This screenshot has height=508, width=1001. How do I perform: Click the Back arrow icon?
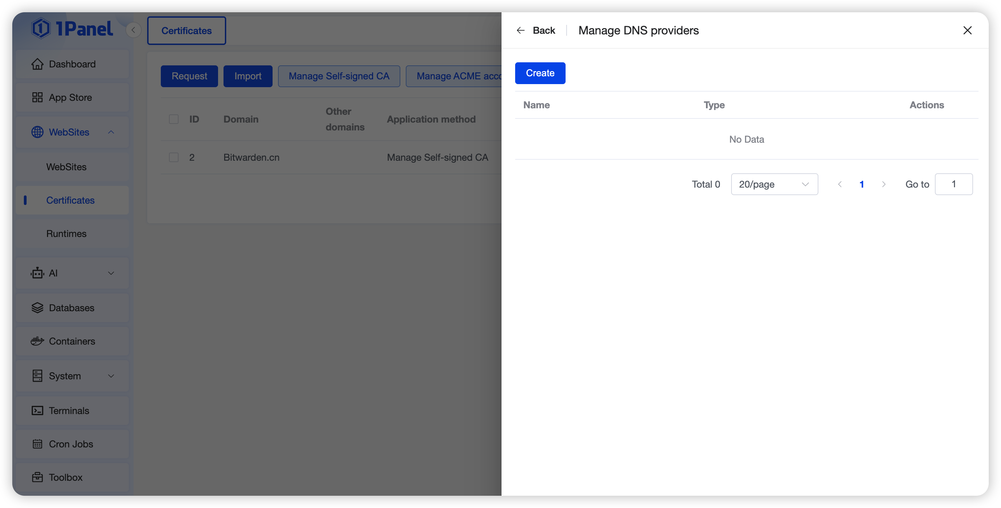pyautogui.click(x=521, y=30)
